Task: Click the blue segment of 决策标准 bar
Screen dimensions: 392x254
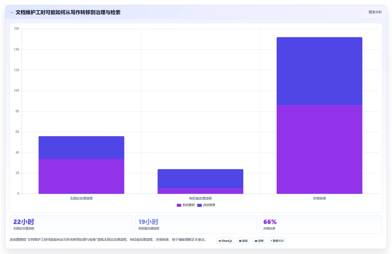Action: point(320,71)
